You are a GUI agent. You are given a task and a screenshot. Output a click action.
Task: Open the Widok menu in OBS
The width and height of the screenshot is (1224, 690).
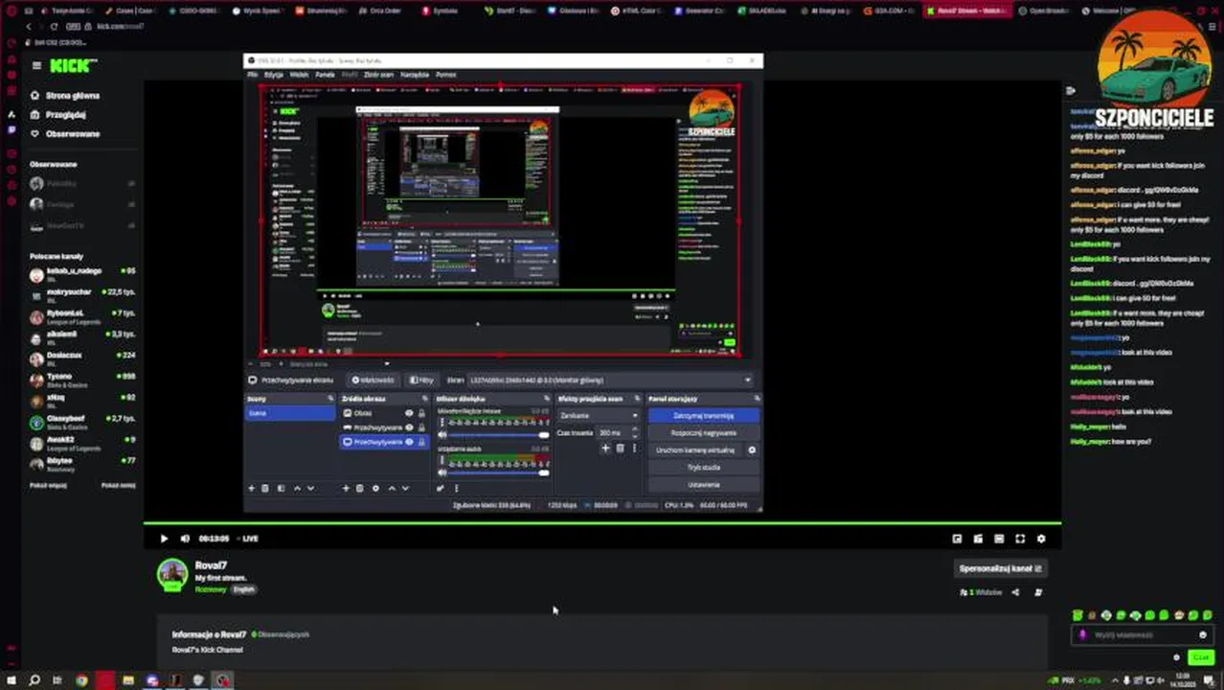(x=299, y=75)
